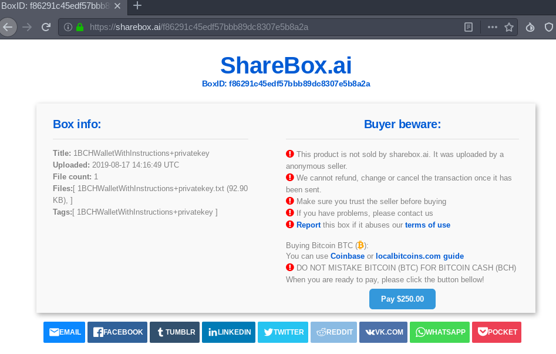
Task: Save to POCKET button
Action: coord(497,332)
